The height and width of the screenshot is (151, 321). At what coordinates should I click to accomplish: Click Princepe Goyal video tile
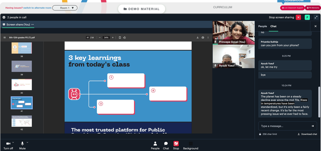[234, 33]
